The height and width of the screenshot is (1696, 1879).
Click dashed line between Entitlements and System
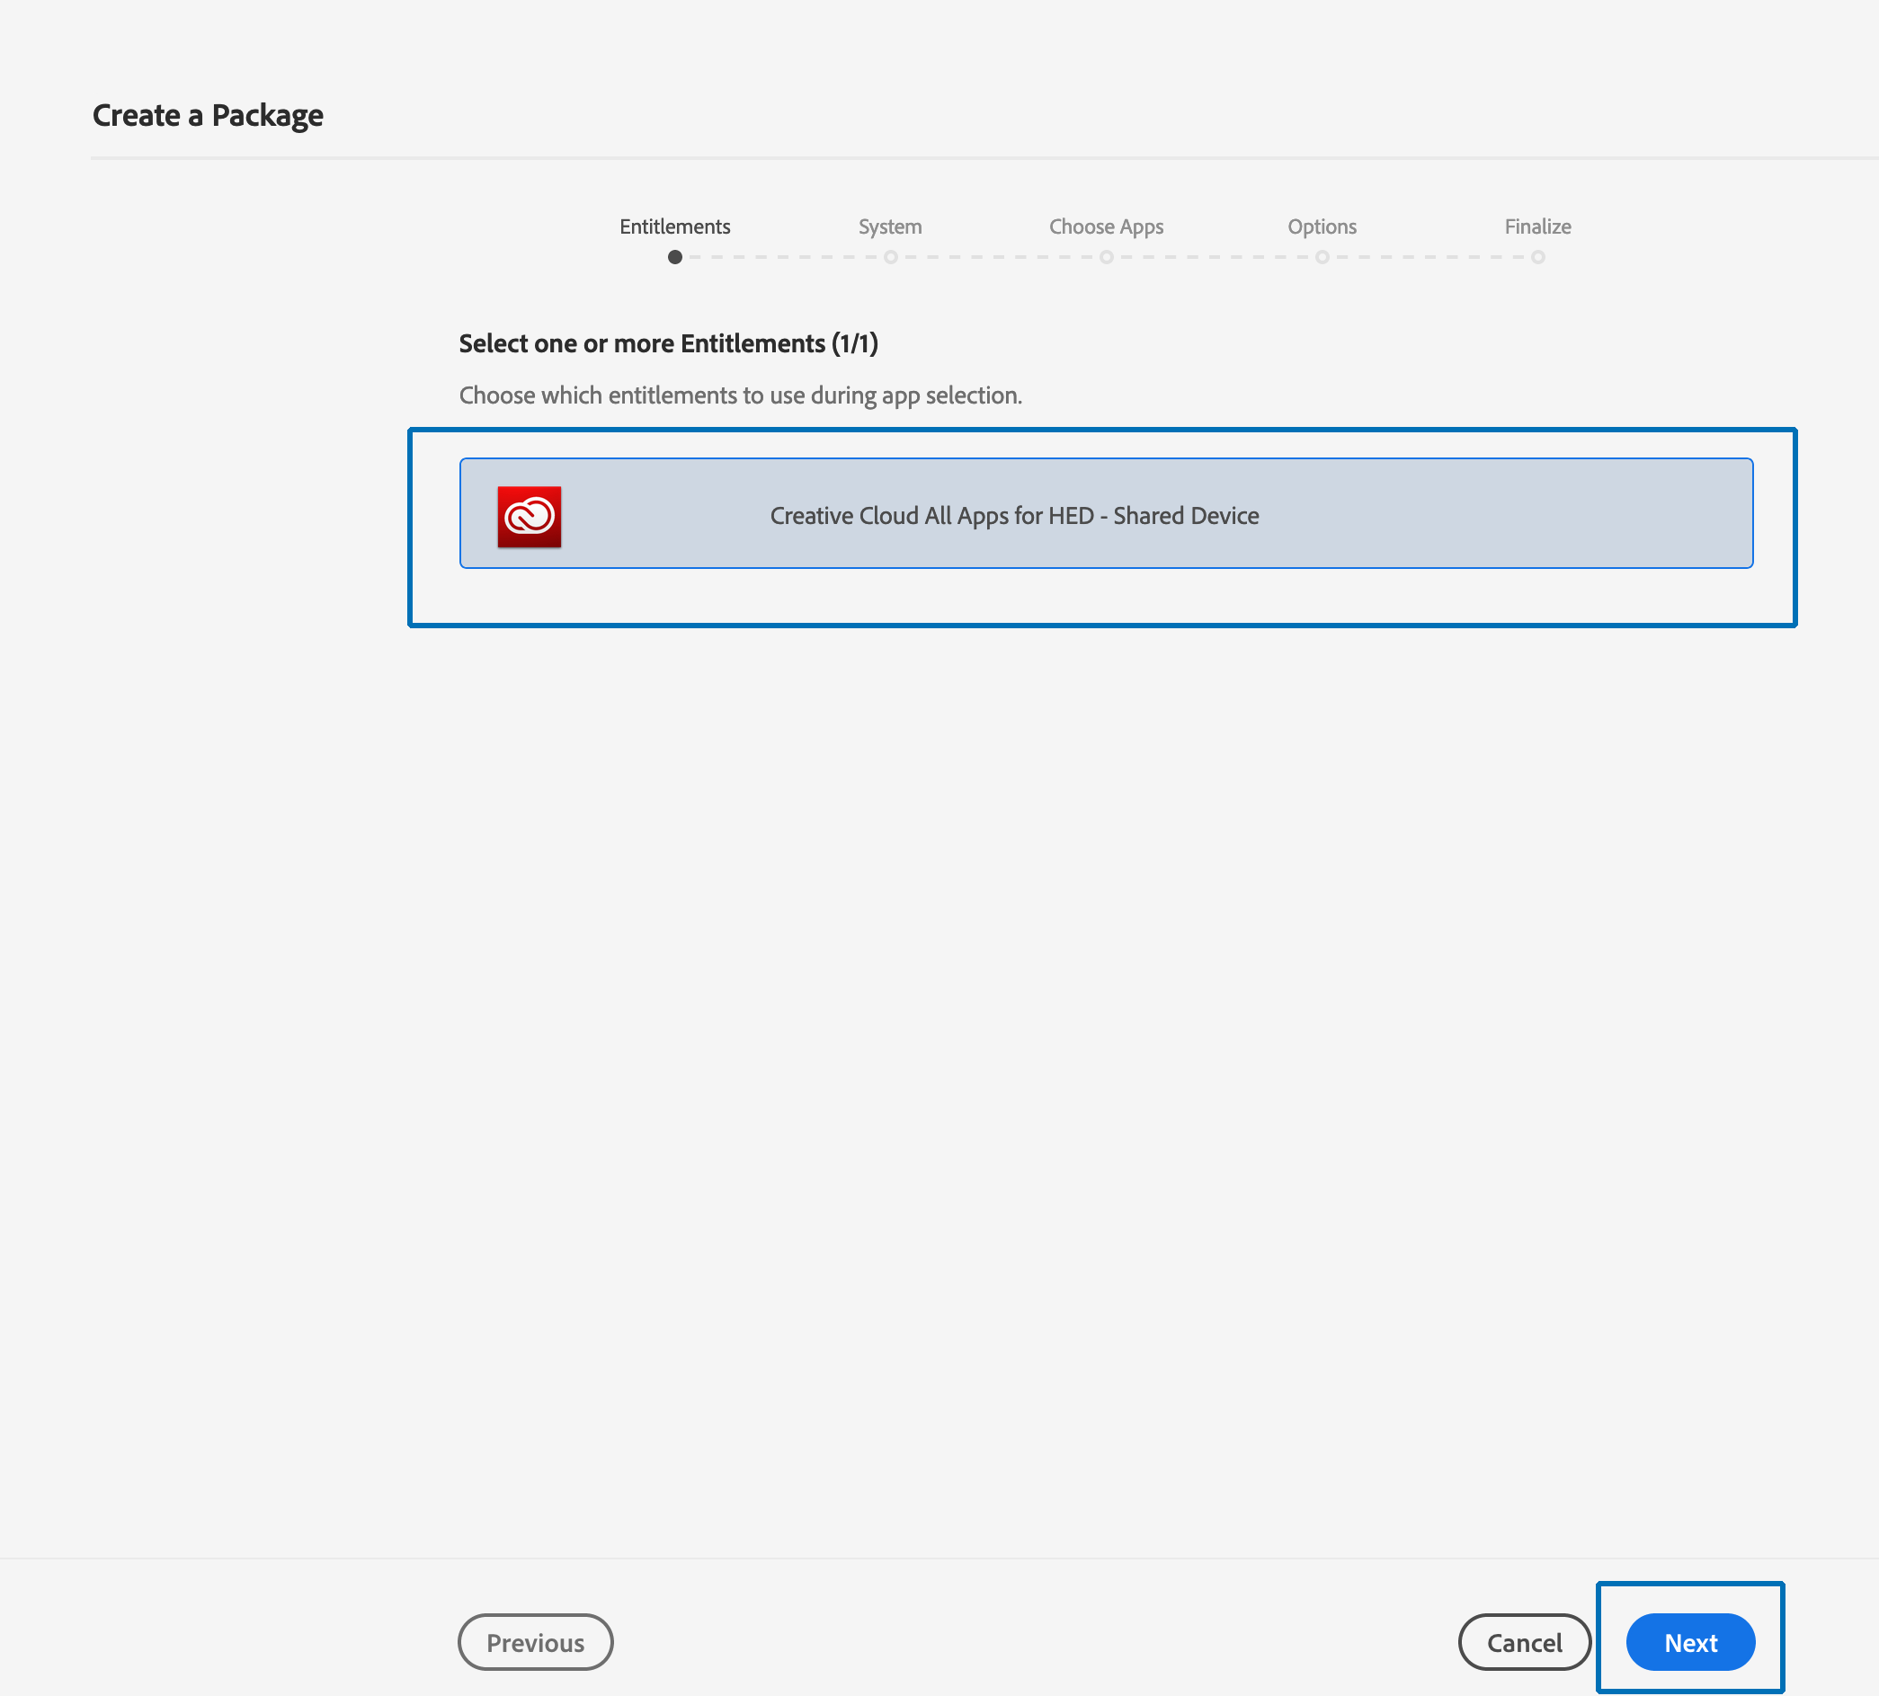point(783,257)
